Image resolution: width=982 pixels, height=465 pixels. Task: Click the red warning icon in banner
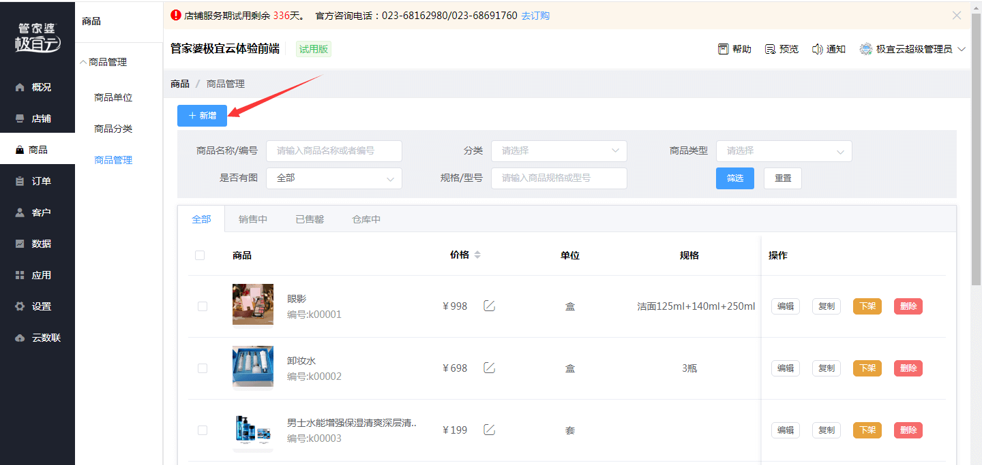click(x=176, y=15)
